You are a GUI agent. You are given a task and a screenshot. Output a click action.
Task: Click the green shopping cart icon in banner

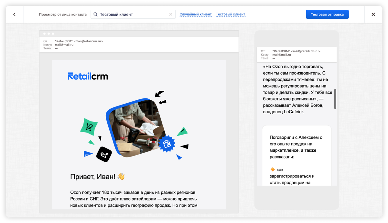coord(89,127)
